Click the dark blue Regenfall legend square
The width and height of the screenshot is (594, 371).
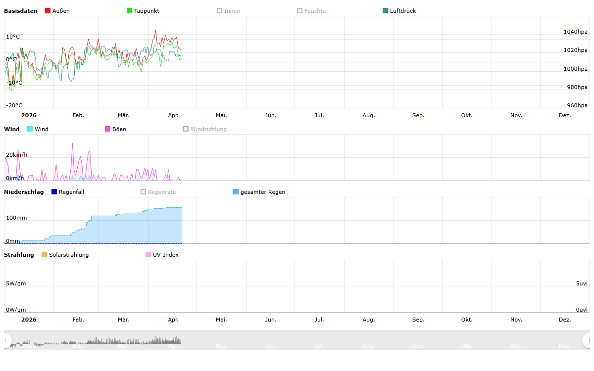54,192
